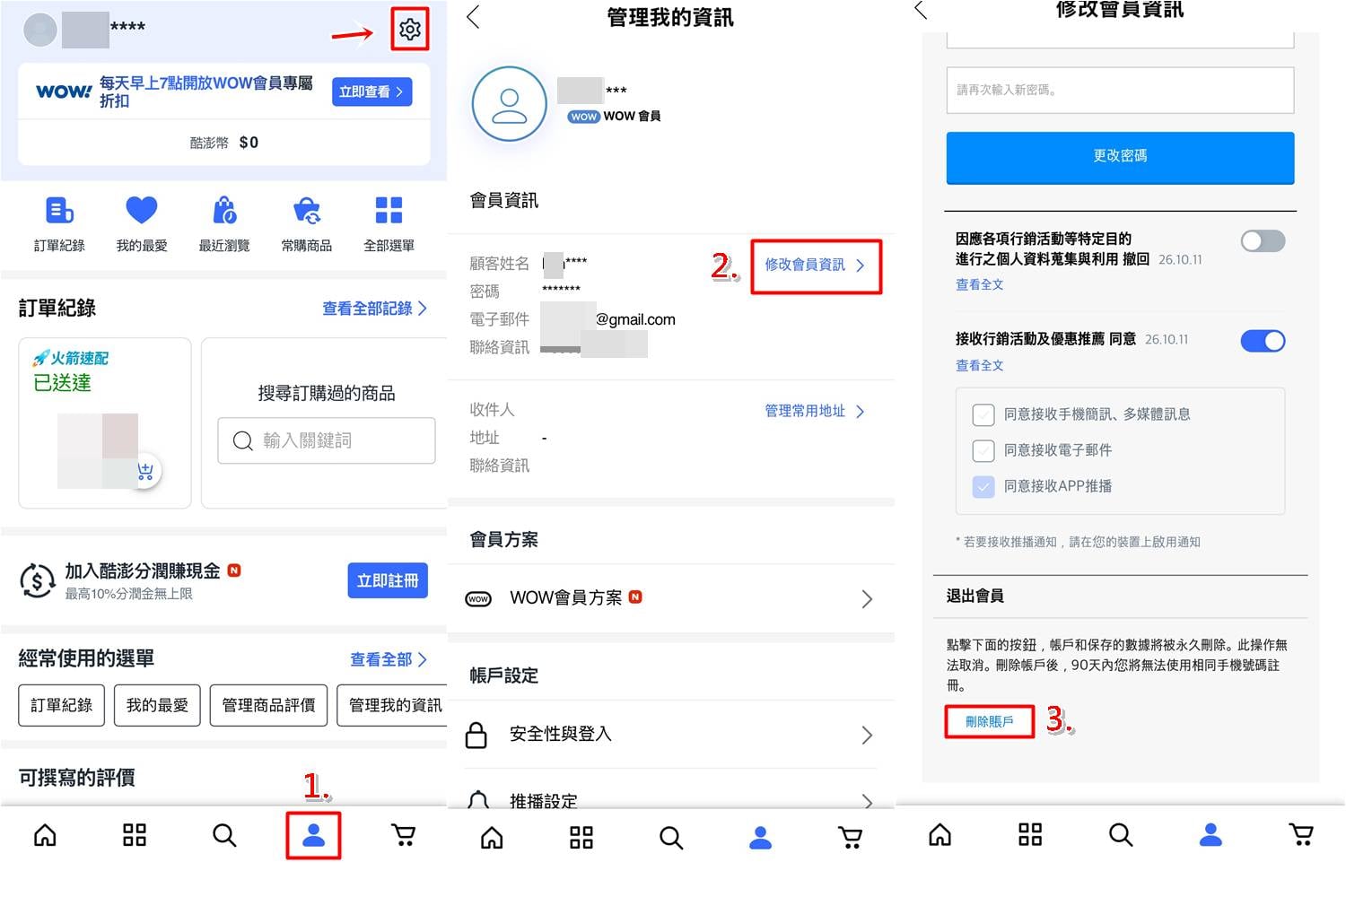Expand the WOW會員方案 row
This screenshot has width=1346, height=897.
click(671, 598)
